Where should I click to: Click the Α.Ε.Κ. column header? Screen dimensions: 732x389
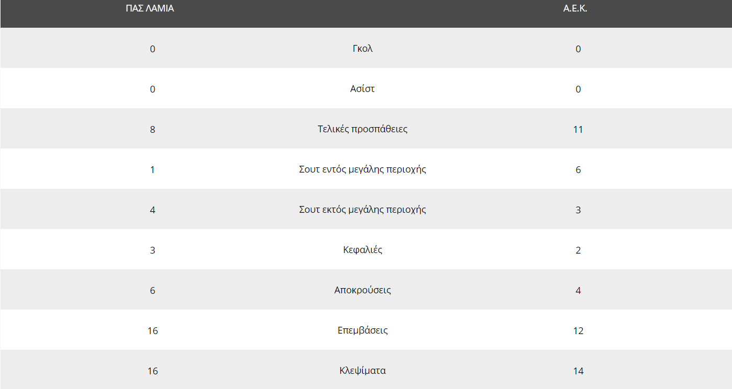[575, 9]
